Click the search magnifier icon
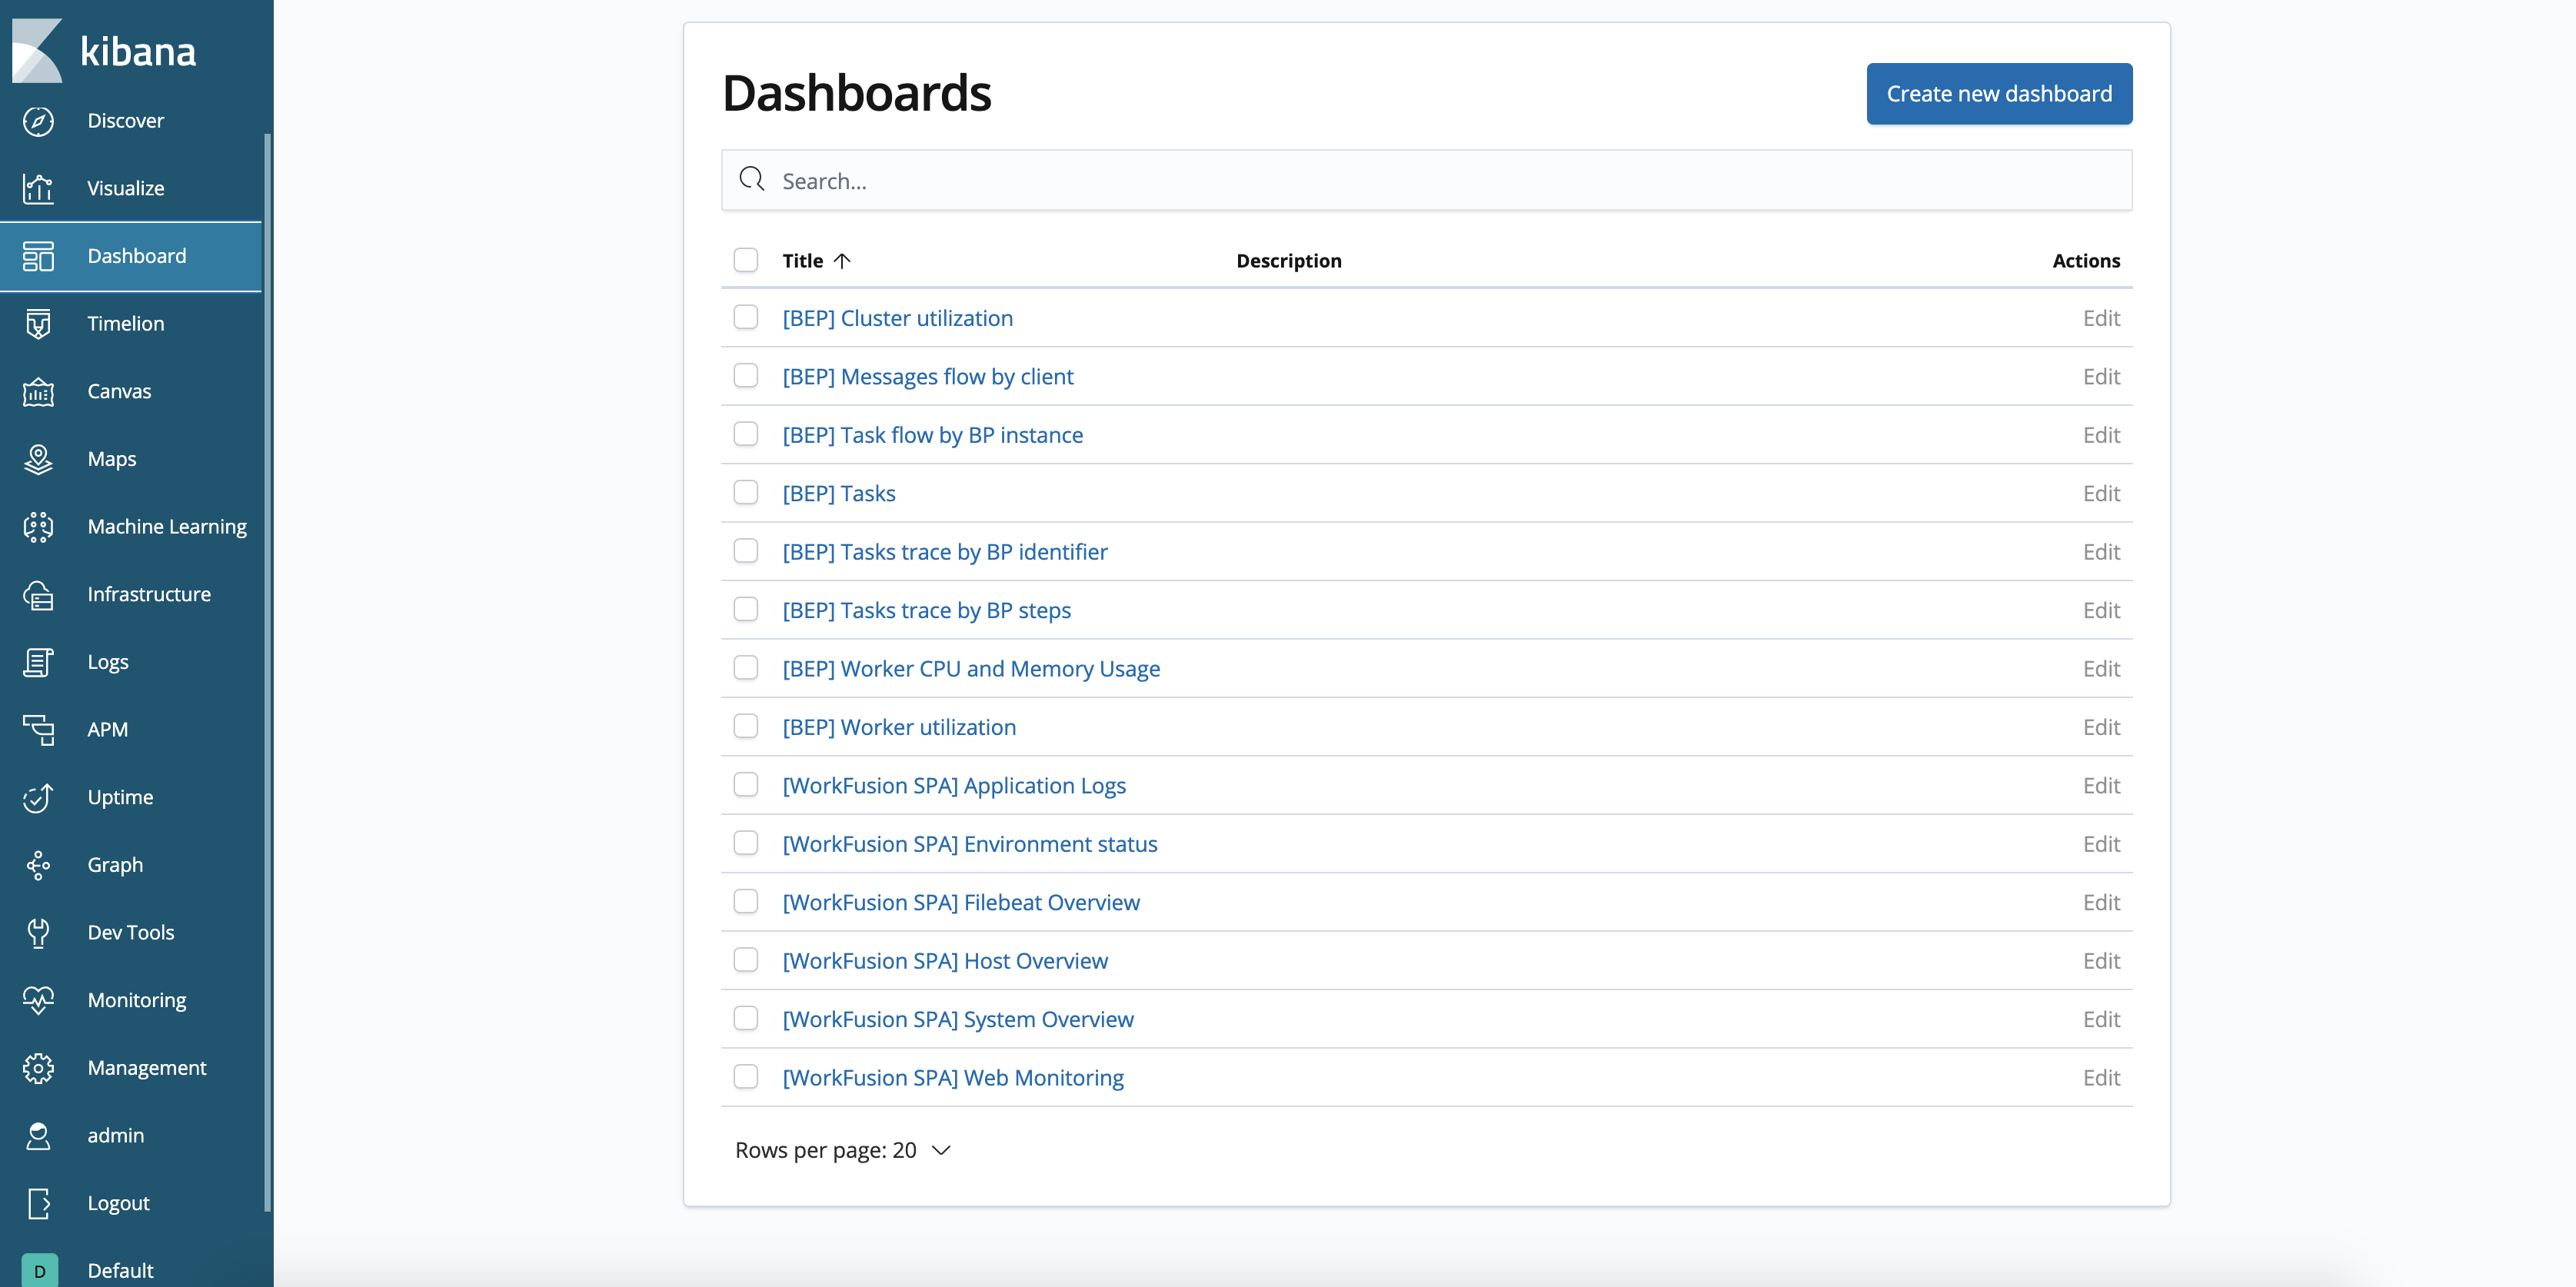Viewport: 2576px width, 1287px height. (751, 179)
